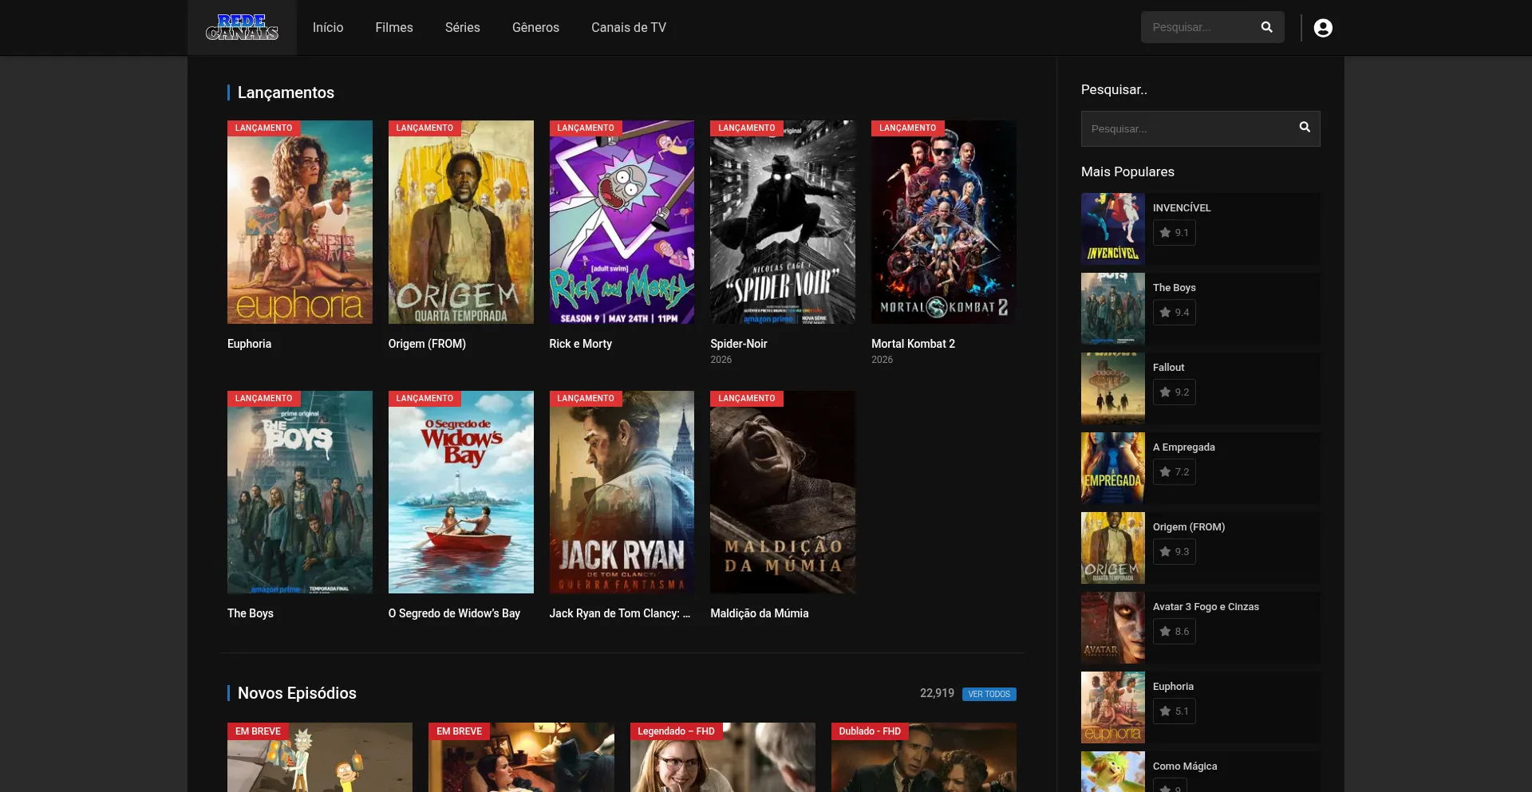This screenshot has width=1532, height=792.
Task: Open the Euphoria poster in Lançamentos
Action: click(x=300, y=222)
